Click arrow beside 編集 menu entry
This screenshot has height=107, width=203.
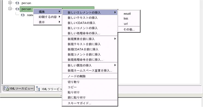click(59, 11)
